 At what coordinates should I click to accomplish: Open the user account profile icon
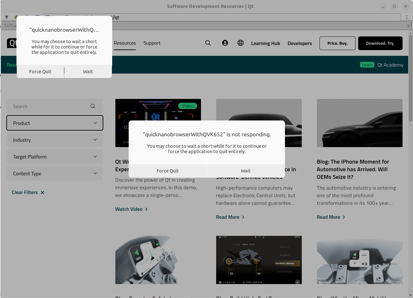225,43
